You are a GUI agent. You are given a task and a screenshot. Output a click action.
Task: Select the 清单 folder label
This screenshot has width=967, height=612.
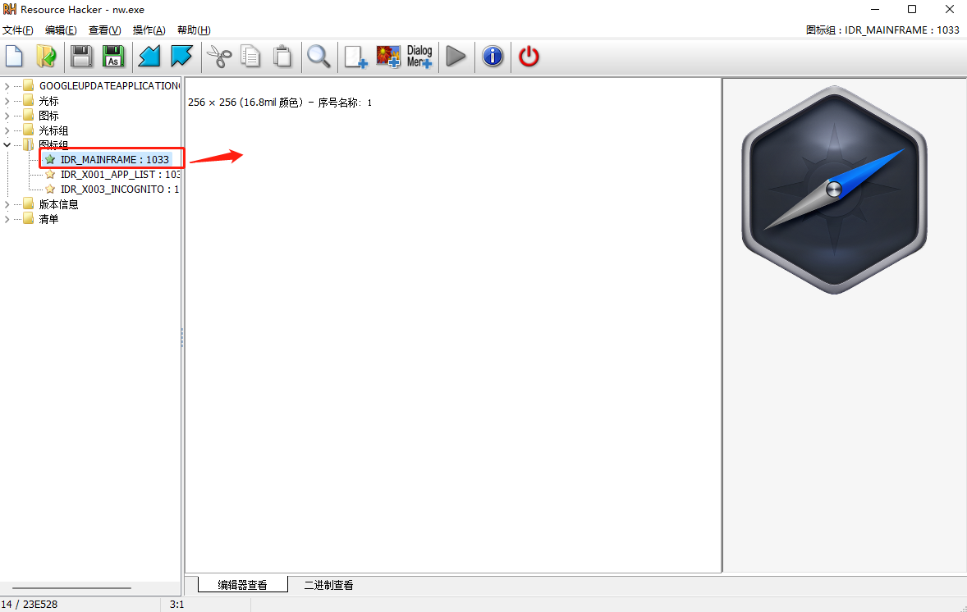[48, 219]
